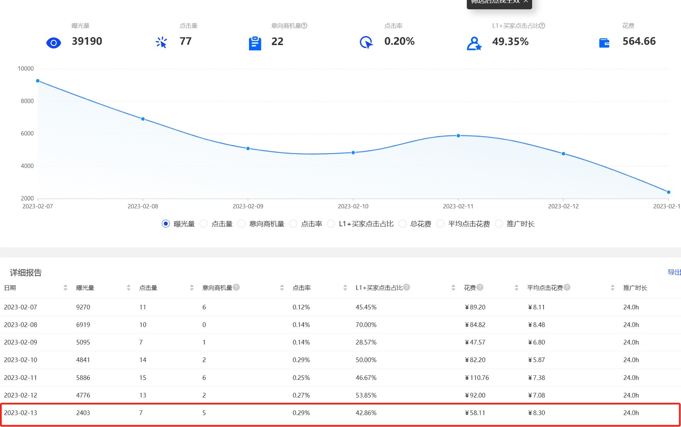Select the 点击率 chart radio
The image size is (681, 427).
tap(293, 224)
